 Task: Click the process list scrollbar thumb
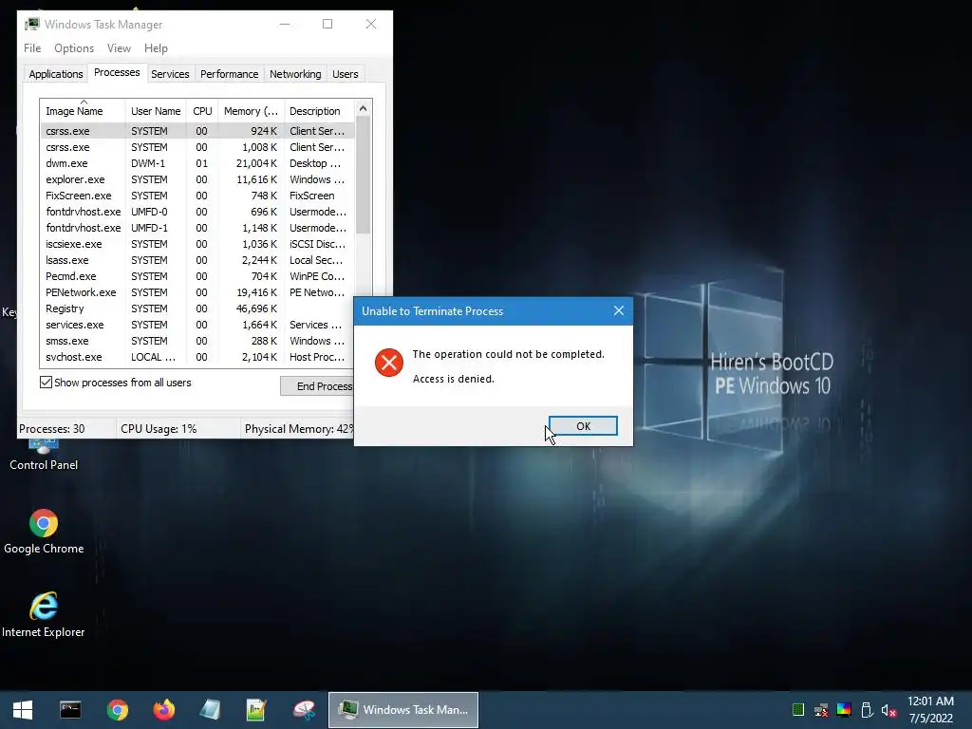(364, 176)
